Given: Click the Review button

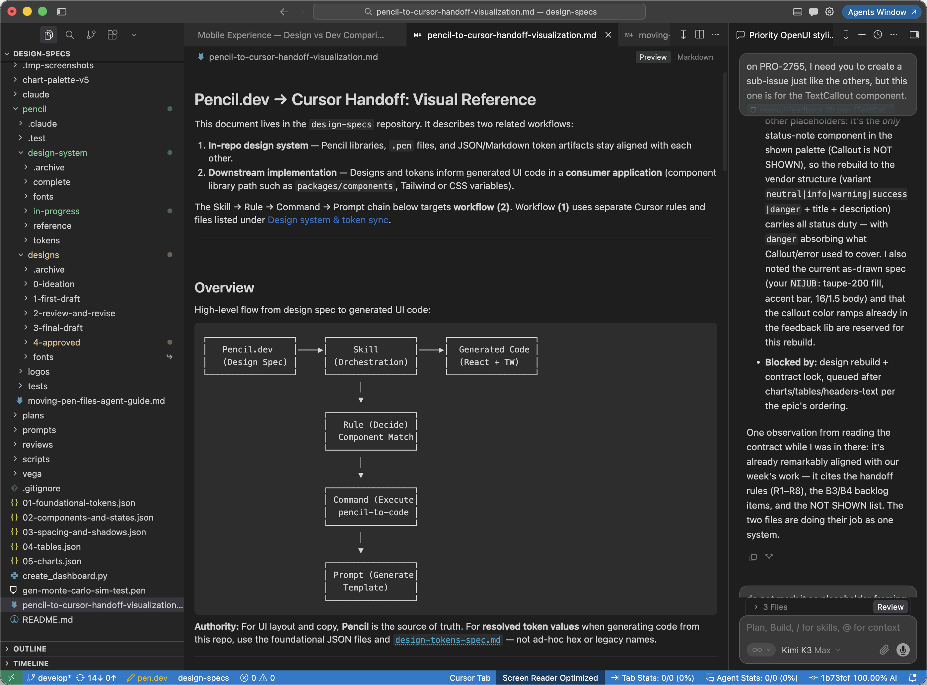Looking at the screenshot, I should pos(890,607).
